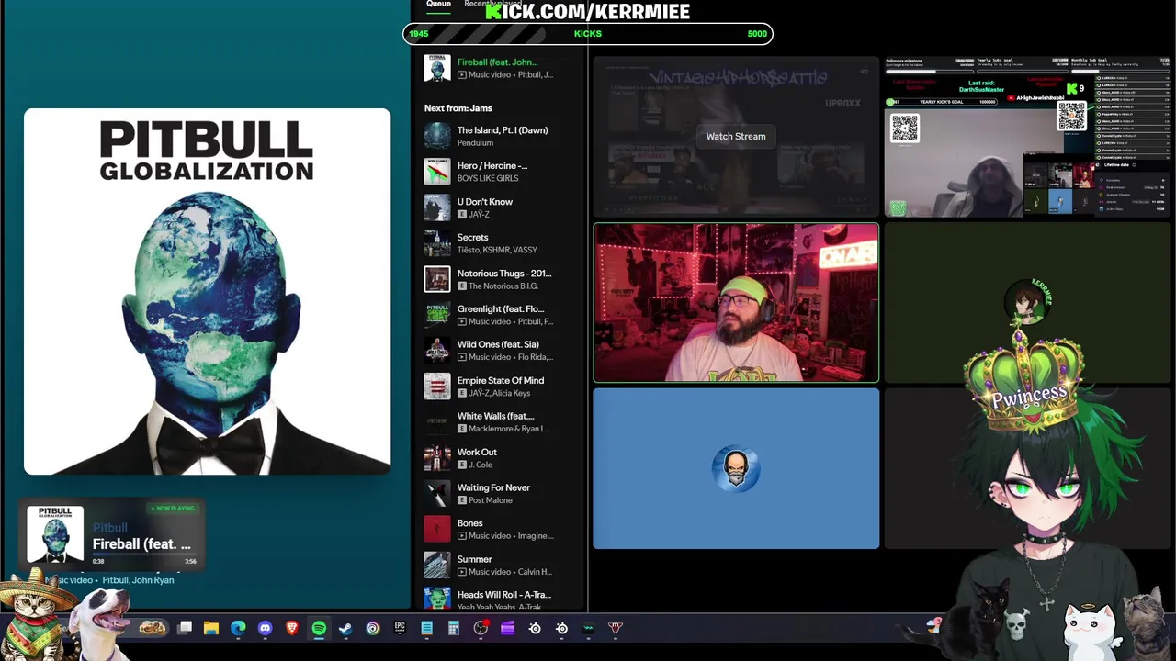The height and width of the screenshot is (661, 1176).
Task: Select Hero / Heroine track title
Action: (x=492, y=166)
